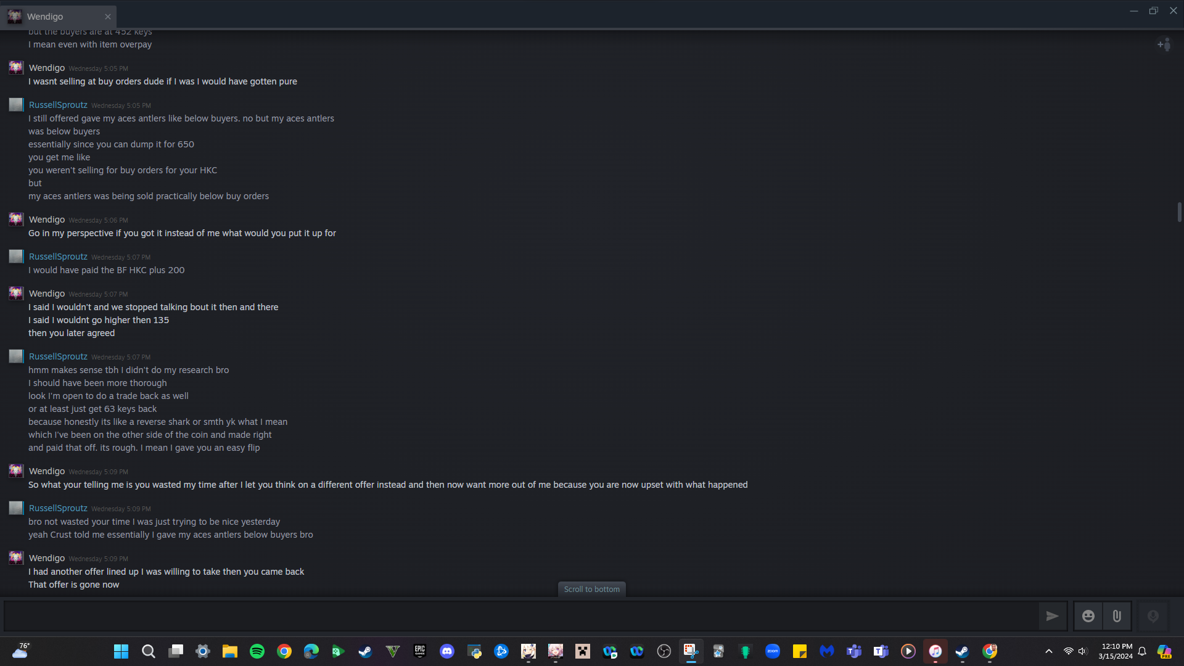
Task: Click the first RussellSproutz username link
Action: coord(58,105)
